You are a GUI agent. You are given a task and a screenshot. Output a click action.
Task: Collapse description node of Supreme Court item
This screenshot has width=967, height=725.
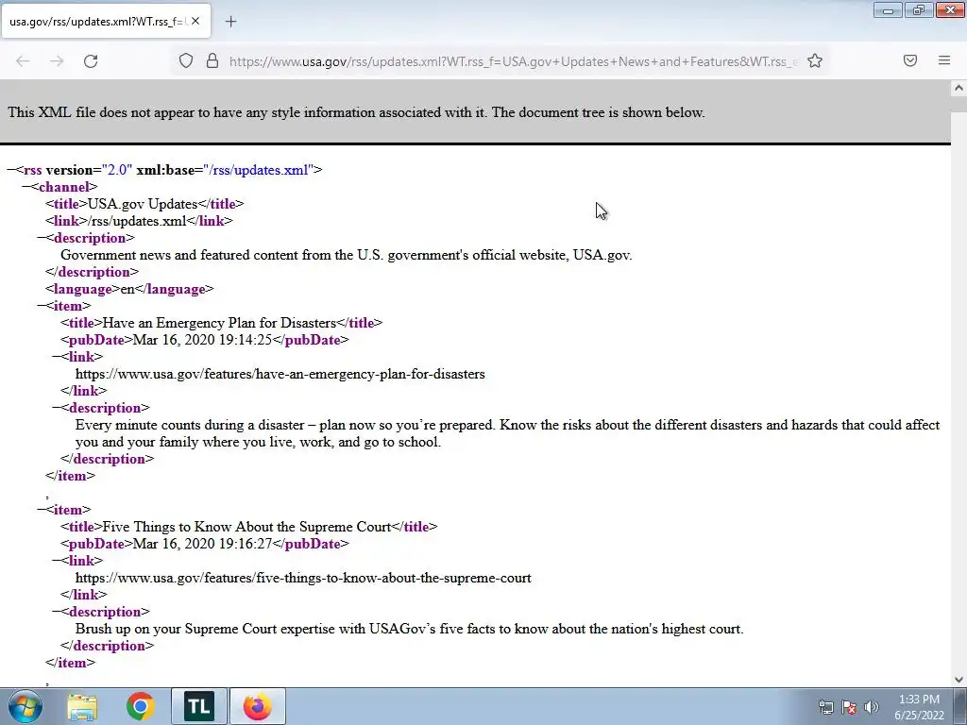[56, 612]
